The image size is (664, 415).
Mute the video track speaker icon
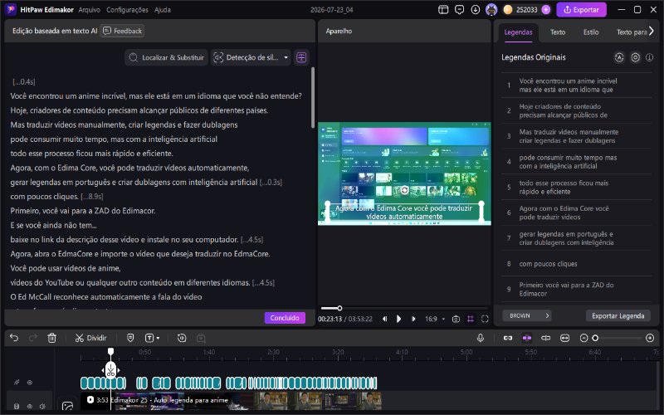pos(42,406)
